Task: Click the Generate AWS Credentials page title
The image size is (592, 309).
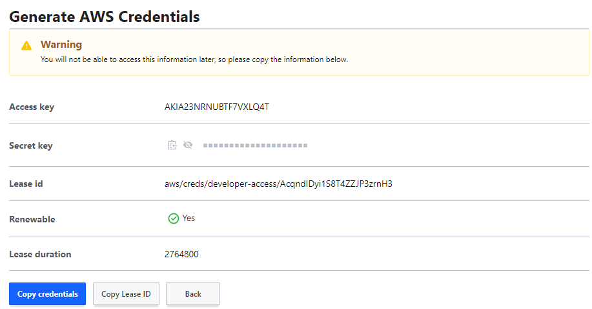Action: 105,17
